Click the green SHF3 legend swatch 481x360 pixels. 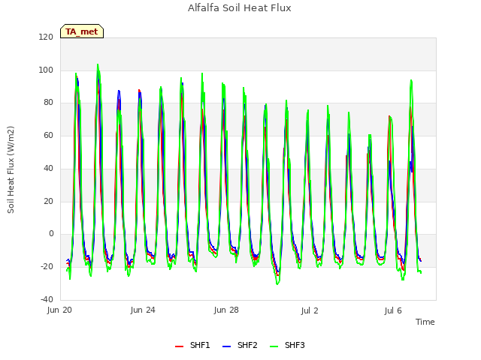click(274, 346)
